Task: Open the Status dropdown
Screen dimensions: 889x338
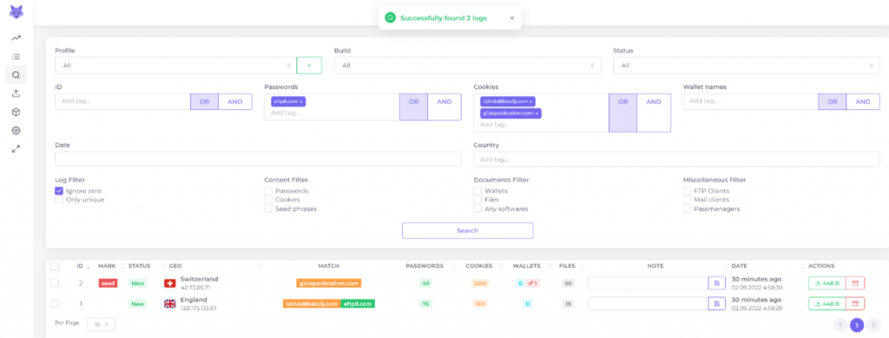Action: [746, 65]
